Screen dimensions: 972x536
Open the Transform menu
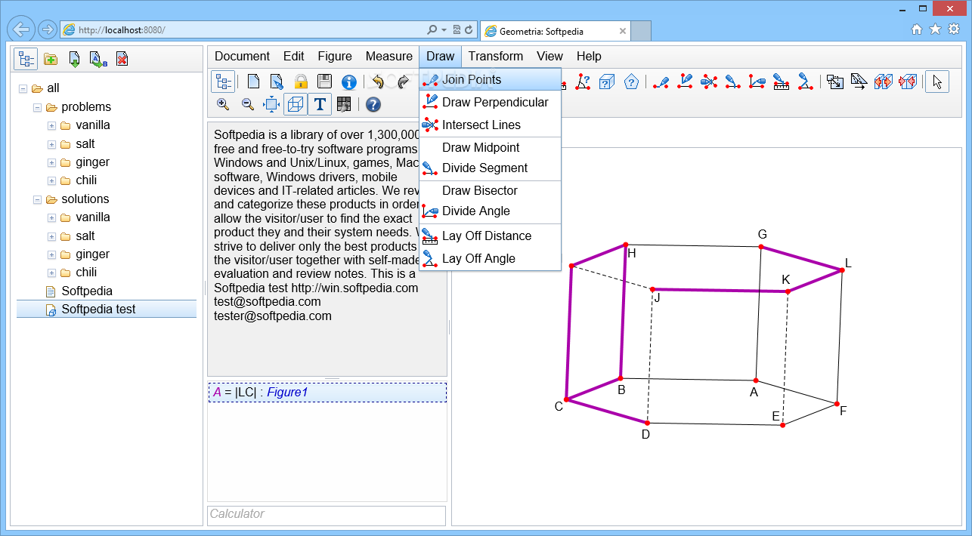[495, 56]
